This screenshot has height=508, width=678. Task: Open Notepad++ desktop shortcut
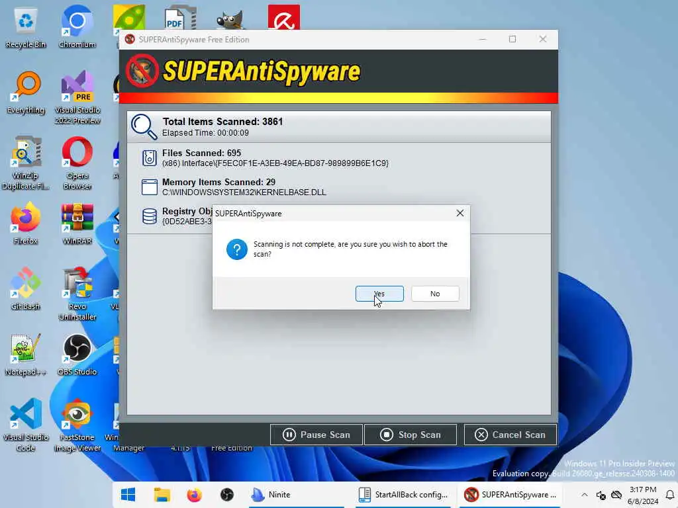(26, 355)
